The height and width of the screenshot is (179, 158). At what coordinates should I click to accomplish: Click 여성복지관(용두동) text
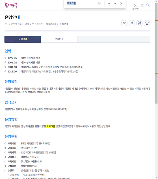30,157
